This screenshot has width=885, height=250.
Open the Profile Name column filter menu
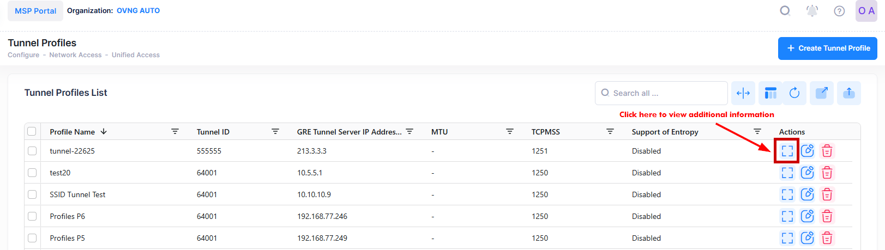[x=175, y=131]
